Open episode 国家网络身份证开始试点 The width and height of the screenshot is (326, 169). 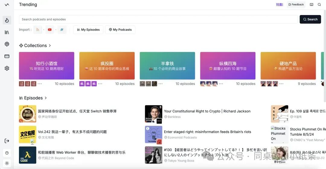[77, 111]
